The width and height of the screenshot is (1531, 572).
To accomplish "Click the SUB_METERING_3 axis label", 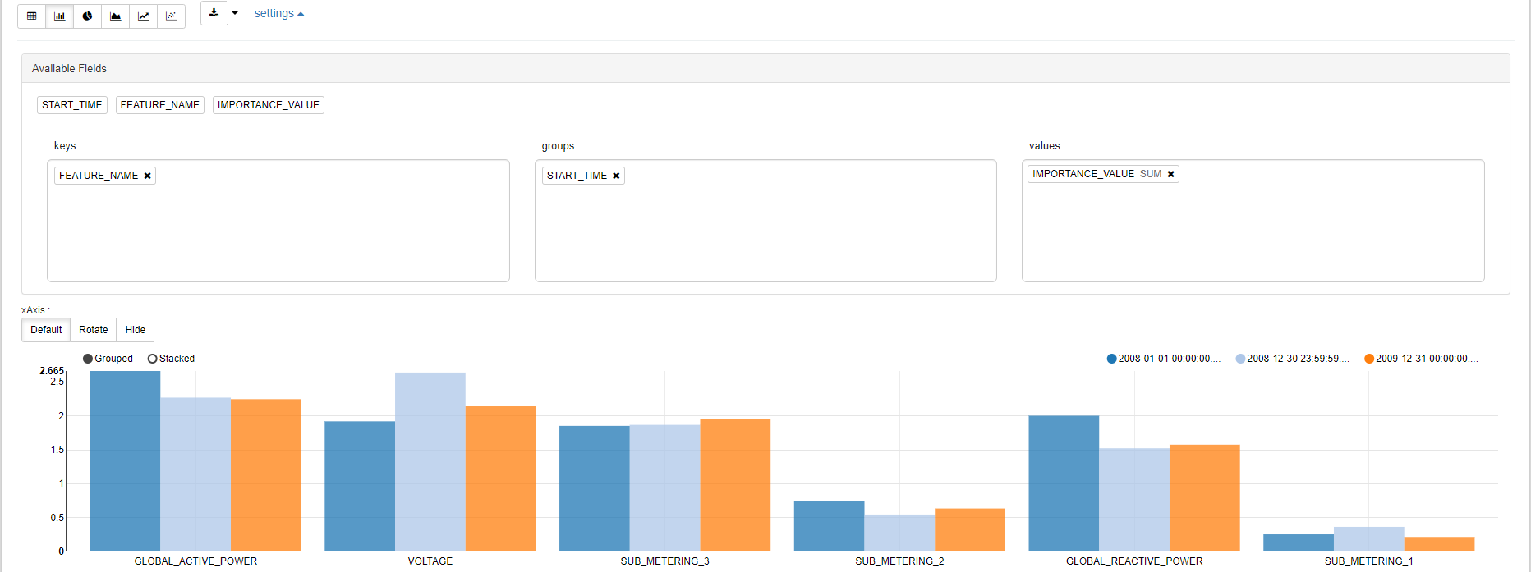I will (x=665, y=561).
